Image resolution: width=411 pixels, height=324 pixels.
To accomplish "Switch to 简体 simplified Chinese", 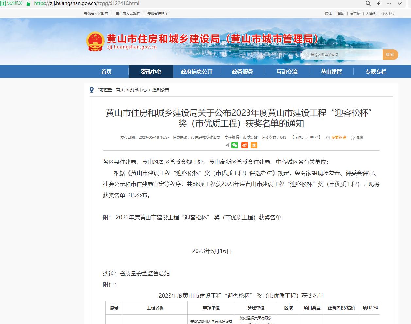I will click(x=328, y=14).
